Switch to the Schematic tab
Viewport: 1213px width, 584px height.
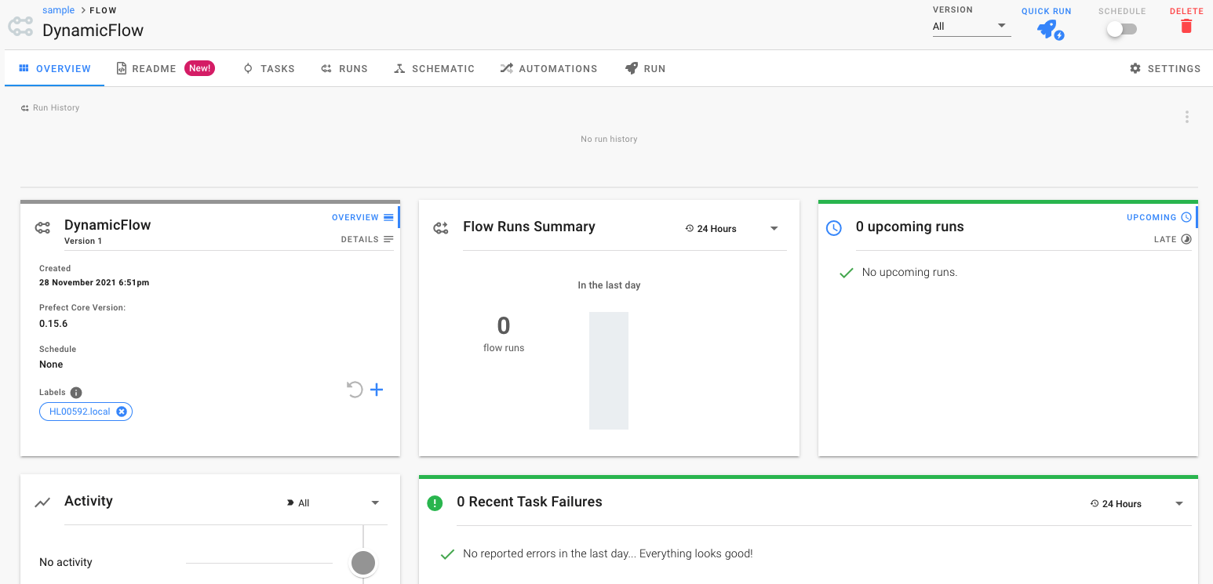(x=434, y=69)
